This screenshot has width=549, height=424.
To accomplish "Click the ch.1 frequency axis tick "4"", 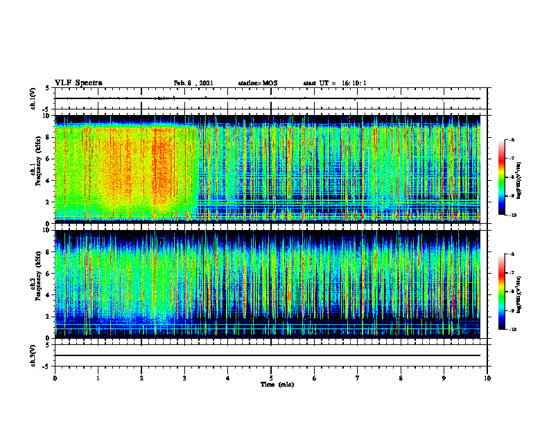I will (49, 181).
